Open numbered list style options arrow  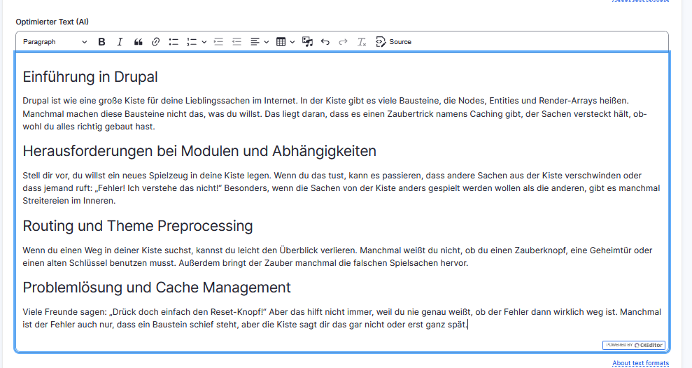point(204,42)
